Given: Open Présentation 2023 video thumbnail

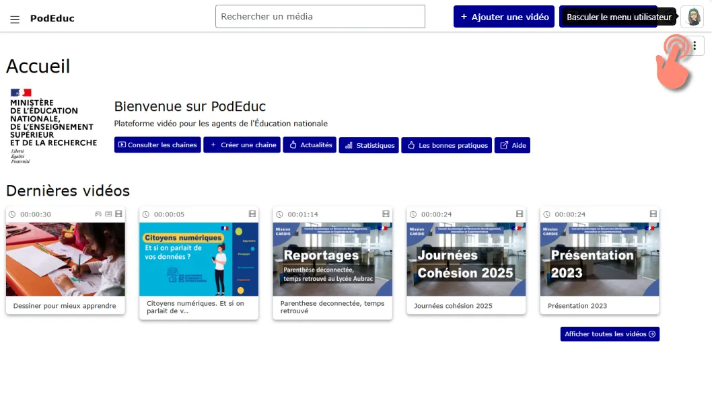Looking at the screenshot, I should (600, 259).
